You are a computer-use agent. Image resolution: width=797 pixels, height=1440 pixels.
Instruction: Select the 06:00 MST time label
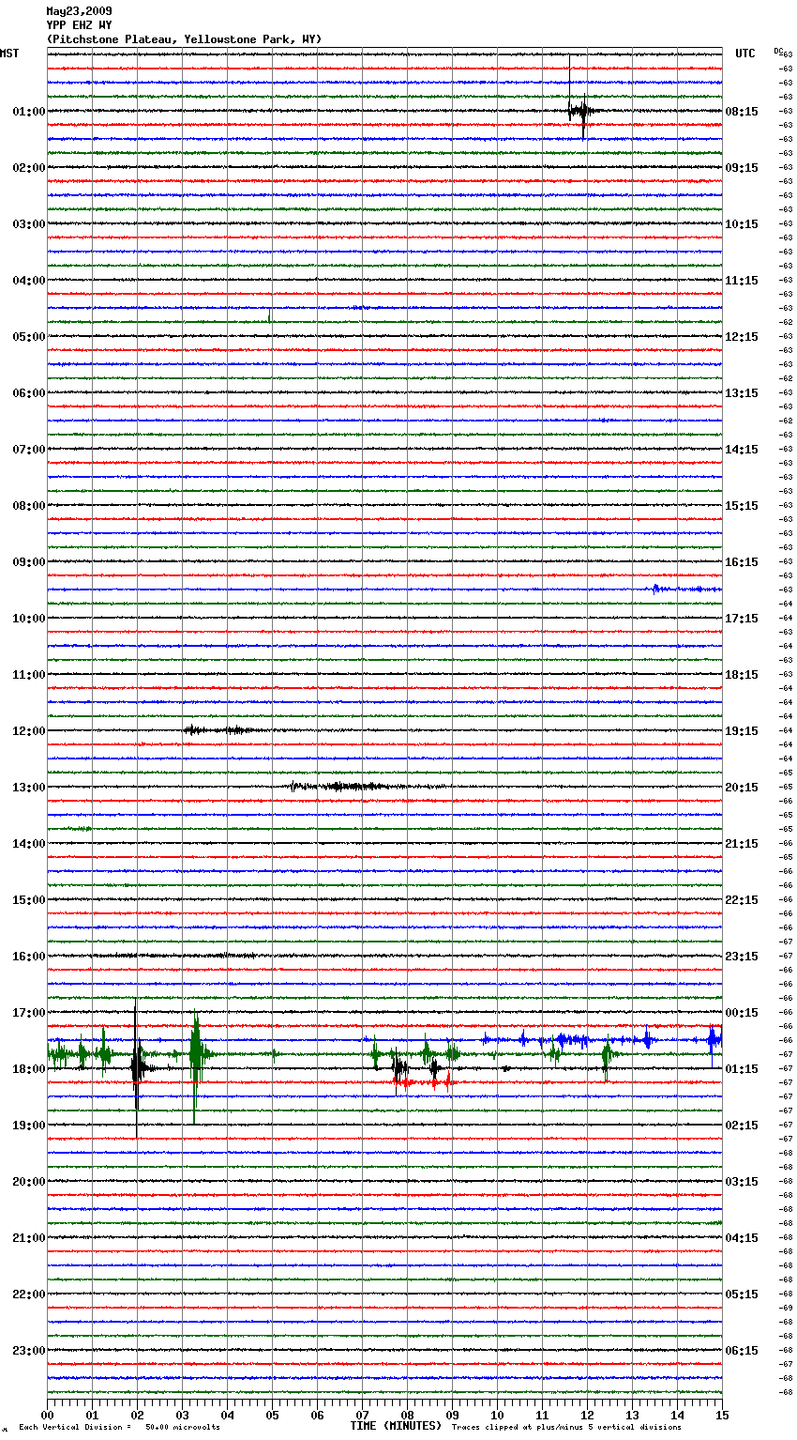(29, 393)
